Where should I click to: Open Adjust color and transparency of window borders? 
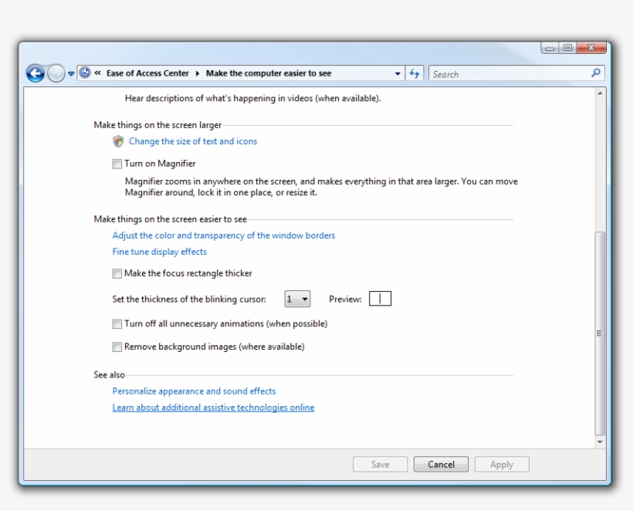pos(224,235)
